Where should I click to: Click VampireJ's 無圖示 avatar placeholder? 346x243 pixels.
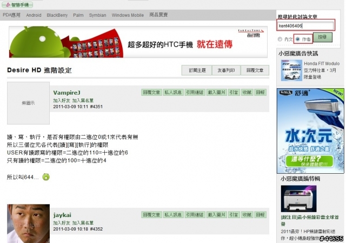(x=28, y=103)
